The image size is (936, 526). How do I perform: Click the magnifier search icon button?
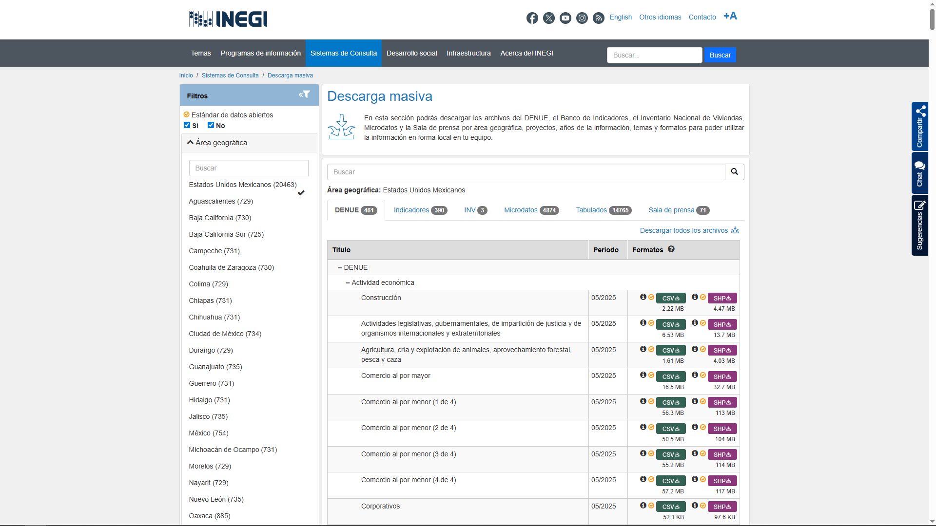coord(734,172)
